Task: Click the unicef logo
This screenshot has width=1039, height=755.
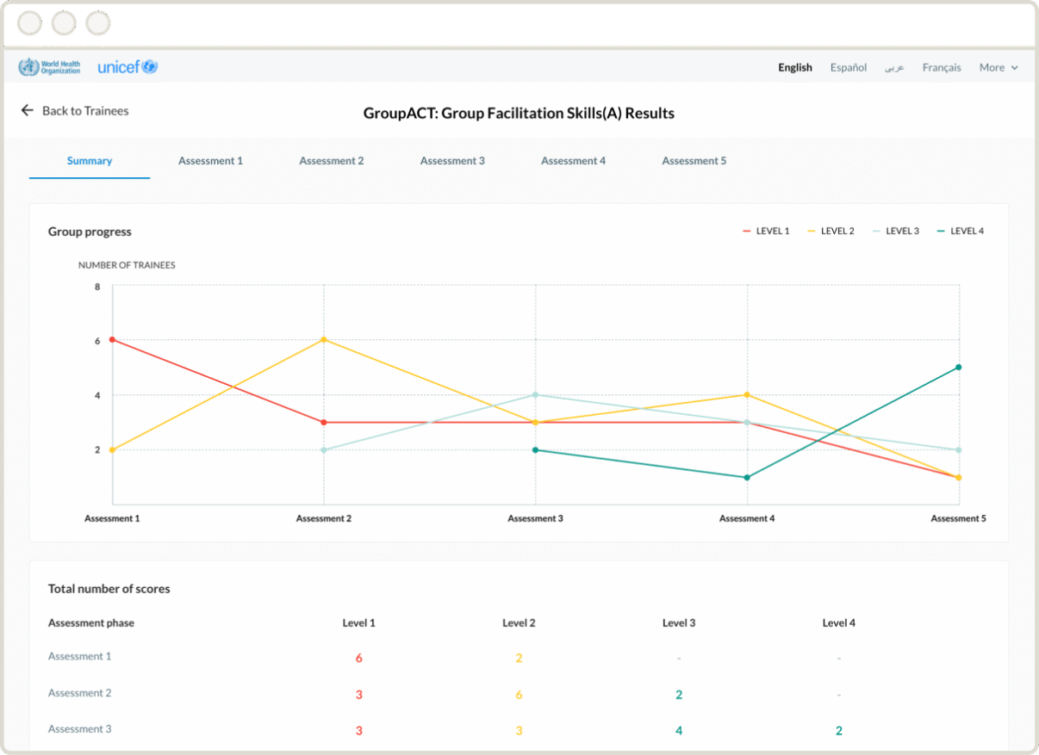Action: [x=128, y=67]
